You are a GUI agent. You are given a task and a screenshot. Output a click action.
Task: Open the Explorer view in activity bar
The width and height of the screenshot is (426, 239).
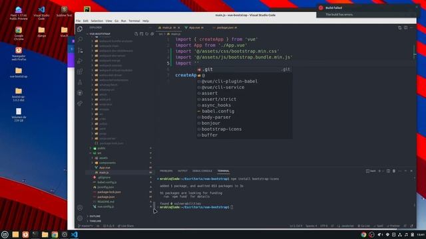click(80, 29)
